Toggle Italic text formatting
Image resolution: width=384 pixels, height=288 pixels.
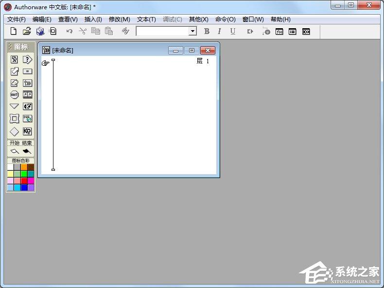tap(219, 31)
